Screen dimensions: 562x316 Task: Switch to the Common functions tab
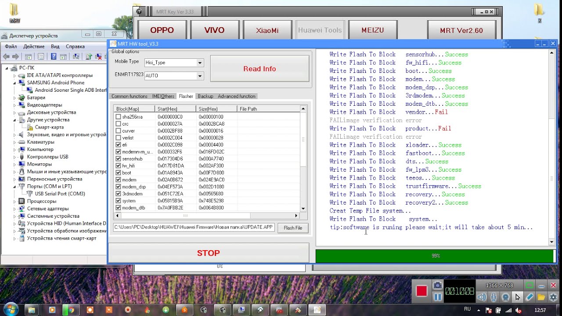(x=130, y=96)
